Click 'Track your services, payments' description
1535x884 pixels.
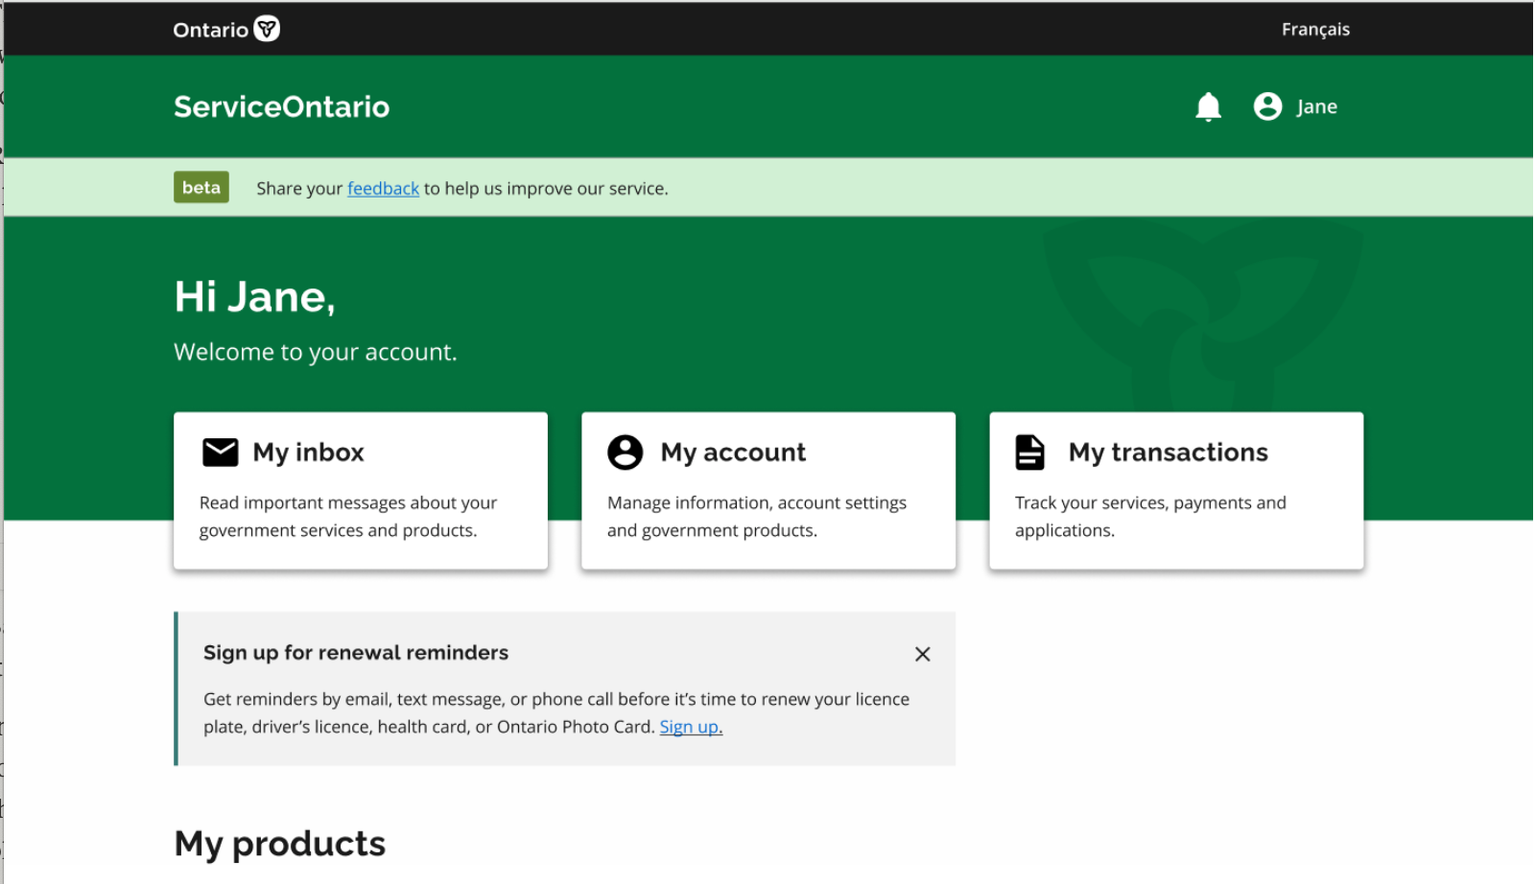[x=1150, y=517]
